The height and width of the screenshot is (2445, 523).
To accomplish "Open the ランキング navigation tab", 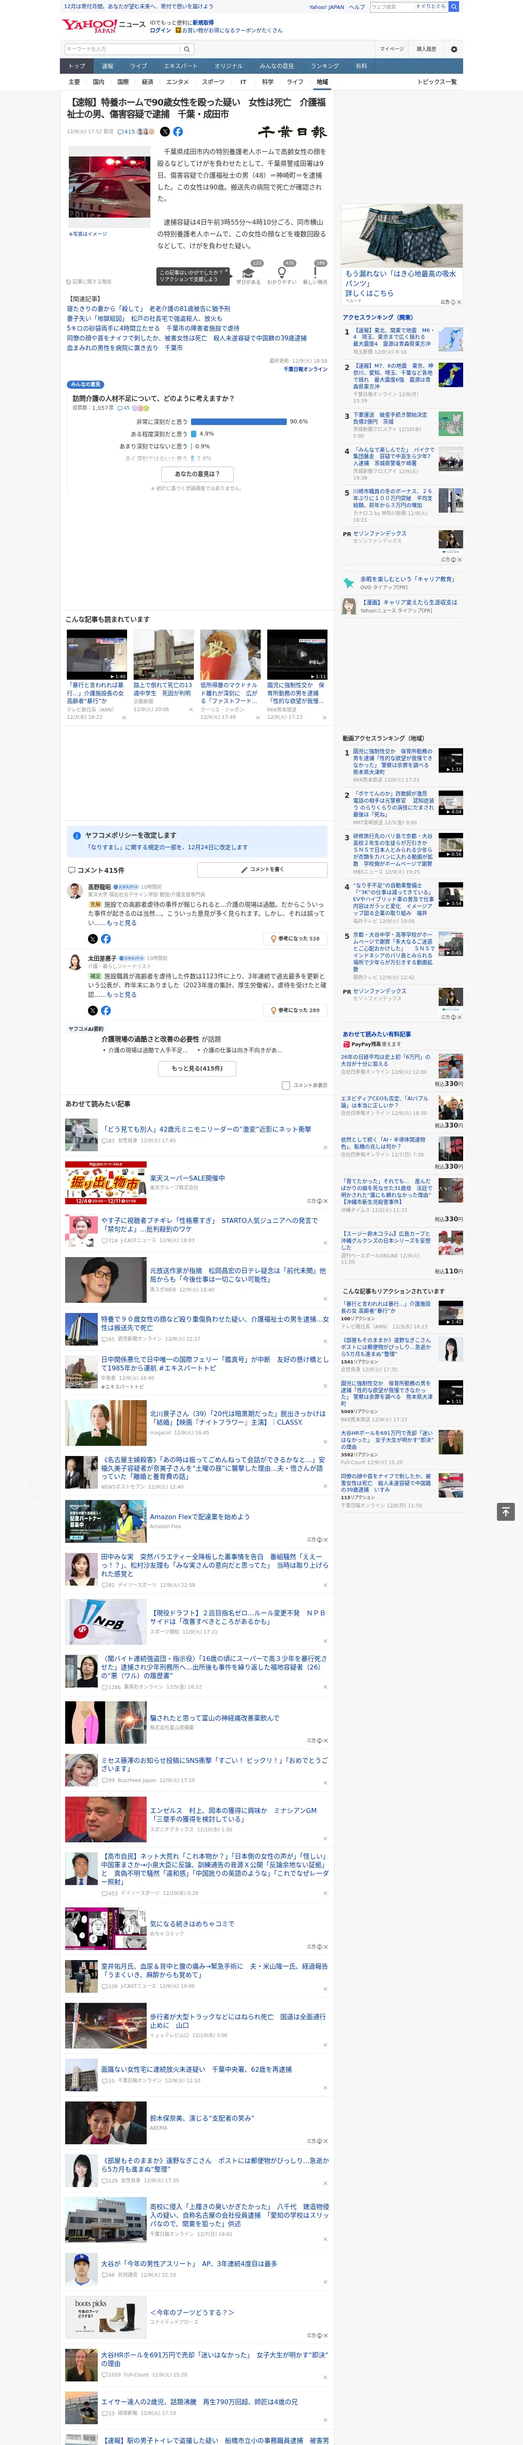I will (325, 66).
